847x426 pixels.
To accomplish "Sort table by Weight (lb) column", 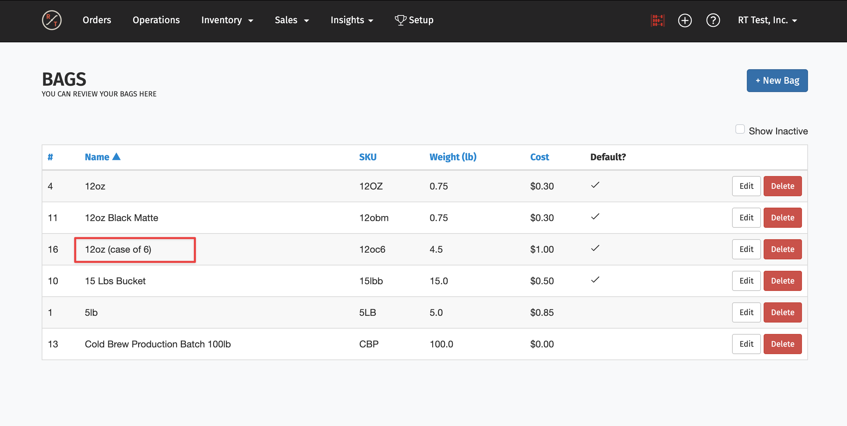I will 453,157.
